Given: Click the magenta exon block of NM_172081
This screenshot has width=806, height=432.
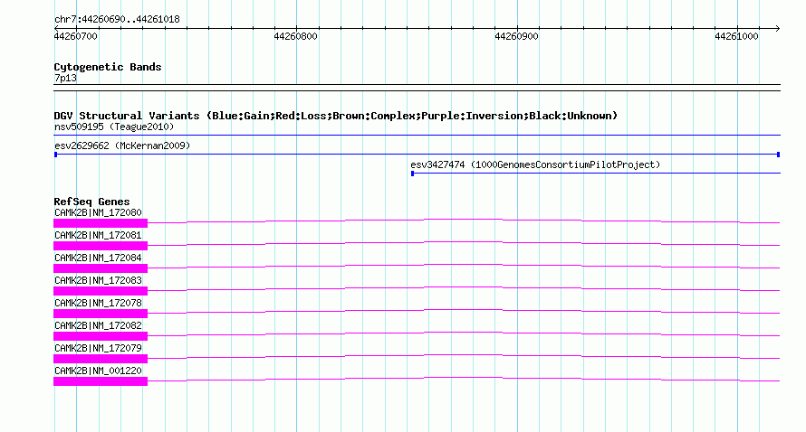Looking at the screenshot, I should click(101, 246).
